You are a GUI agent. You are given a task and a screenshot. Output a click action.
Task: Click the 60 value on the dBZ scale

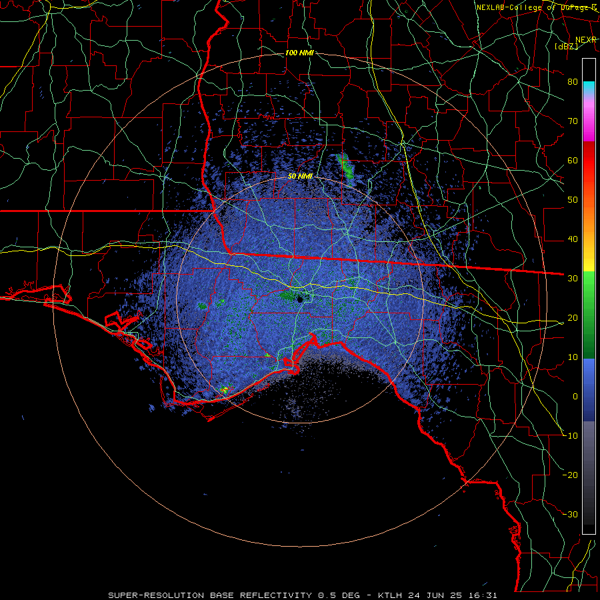coord(573,160)
